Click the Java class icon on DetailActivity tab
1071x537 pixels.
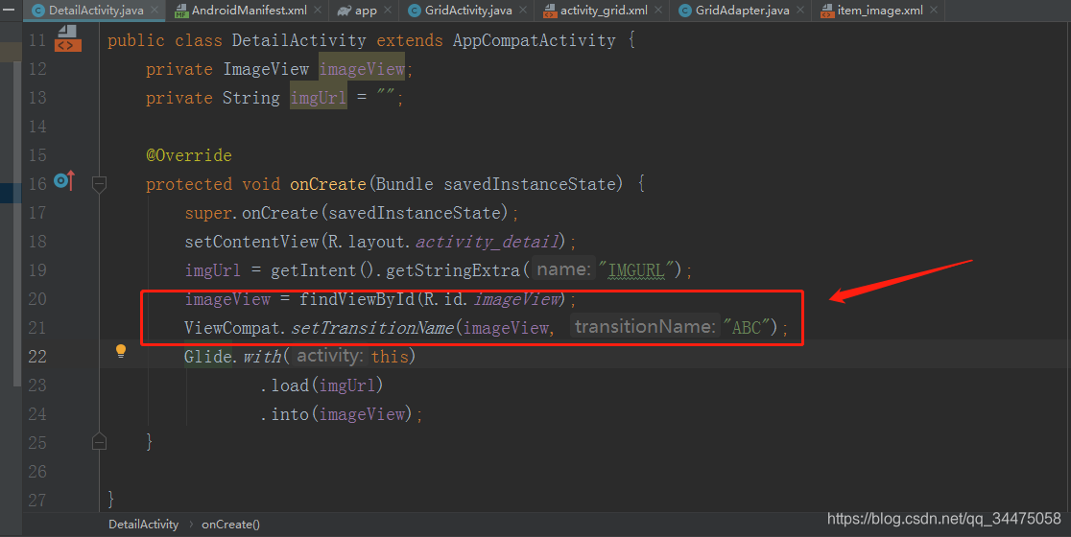[38, 11]
